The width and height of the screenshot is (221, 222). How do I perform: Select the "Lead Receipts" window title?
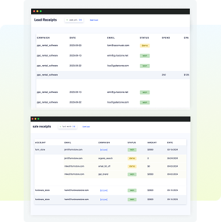coord(46,20)
